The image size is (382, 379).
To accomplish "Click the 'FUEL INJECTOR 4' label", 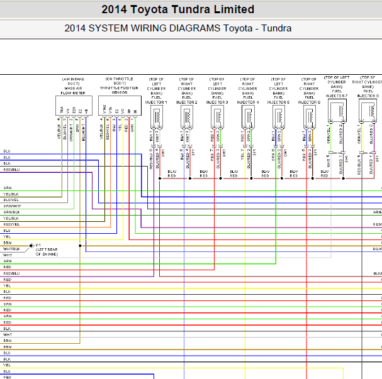I will pos(248,100).
